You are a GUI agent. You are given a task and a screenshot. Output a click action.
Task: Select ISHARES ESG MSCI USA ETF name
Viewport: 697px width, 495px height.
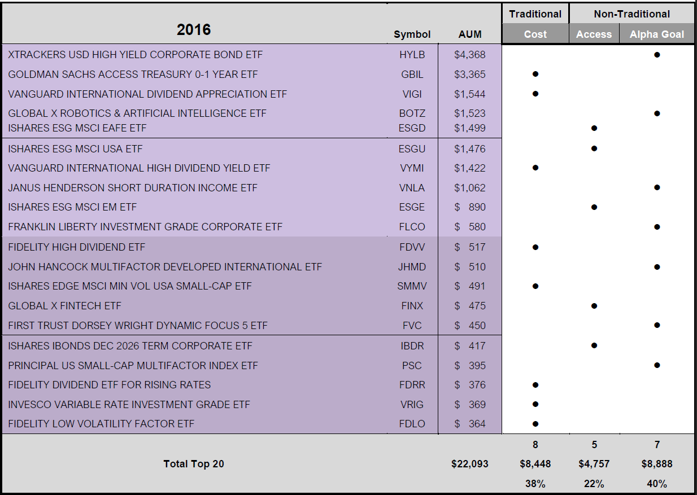[75, 149]
